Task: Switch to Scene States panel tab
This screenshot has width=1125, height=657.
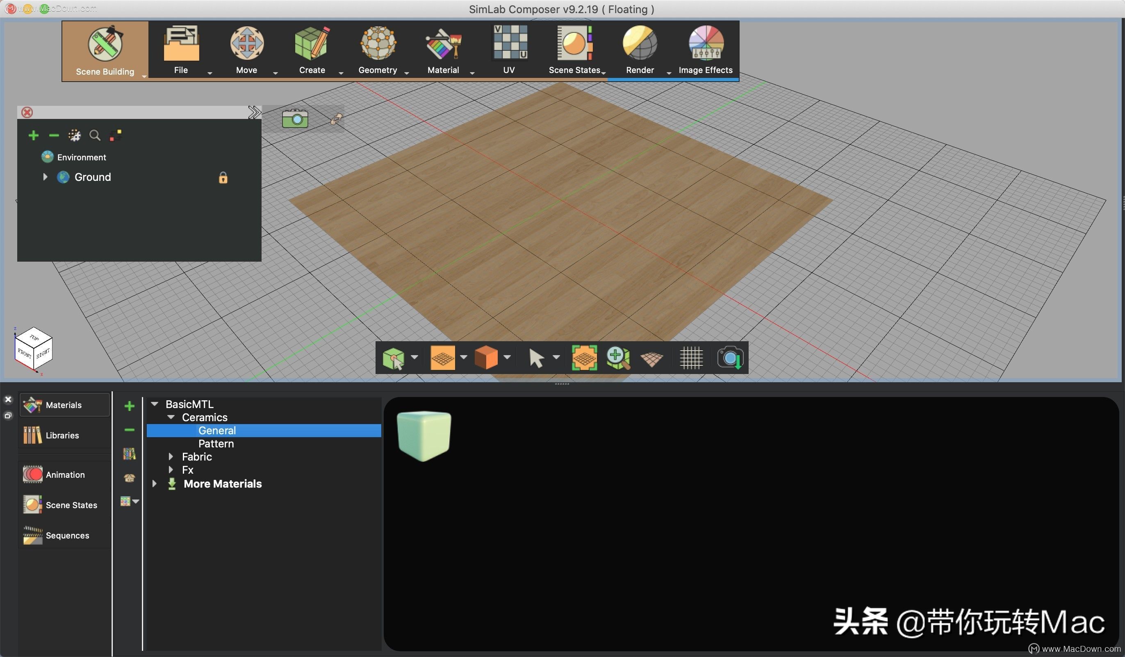Action: [x=65, y=505]
